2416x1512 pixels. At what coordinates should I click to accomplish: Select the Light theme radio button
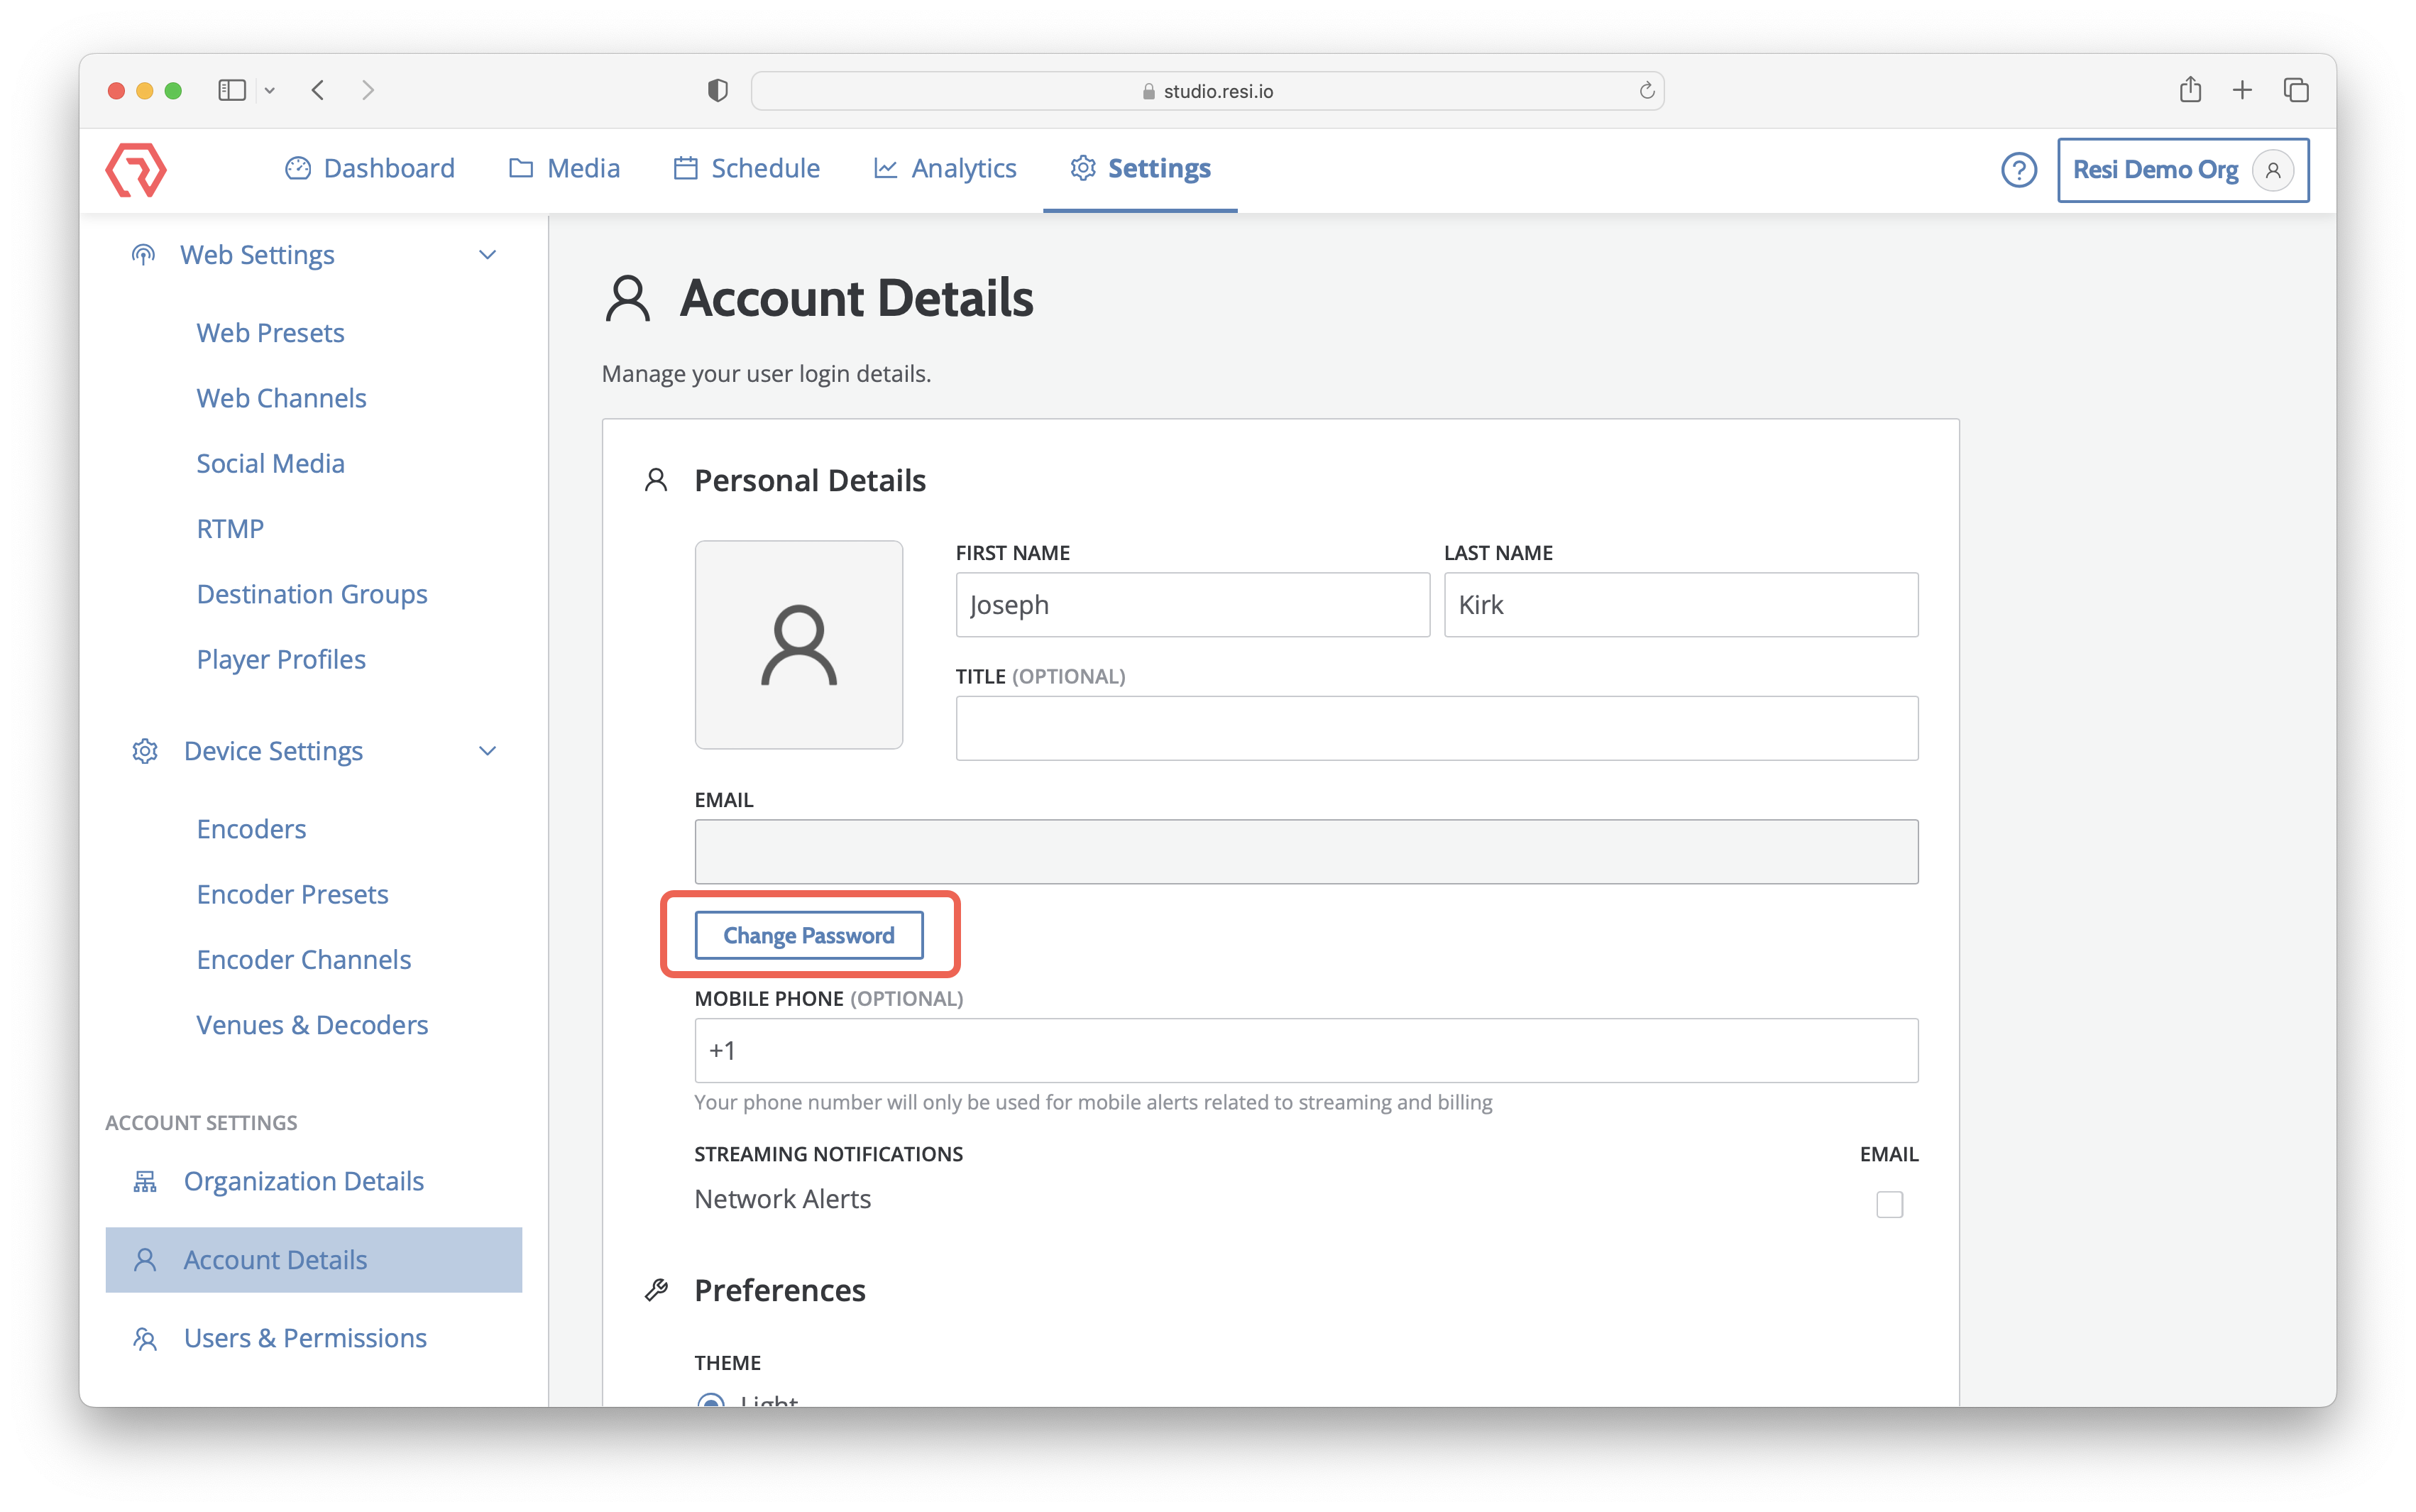click(710, 1401)
